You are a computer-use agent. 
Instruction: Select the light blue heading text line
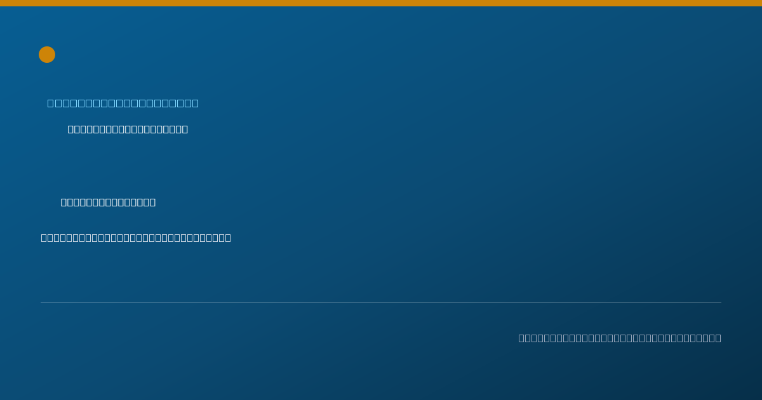tap(123, 103)
